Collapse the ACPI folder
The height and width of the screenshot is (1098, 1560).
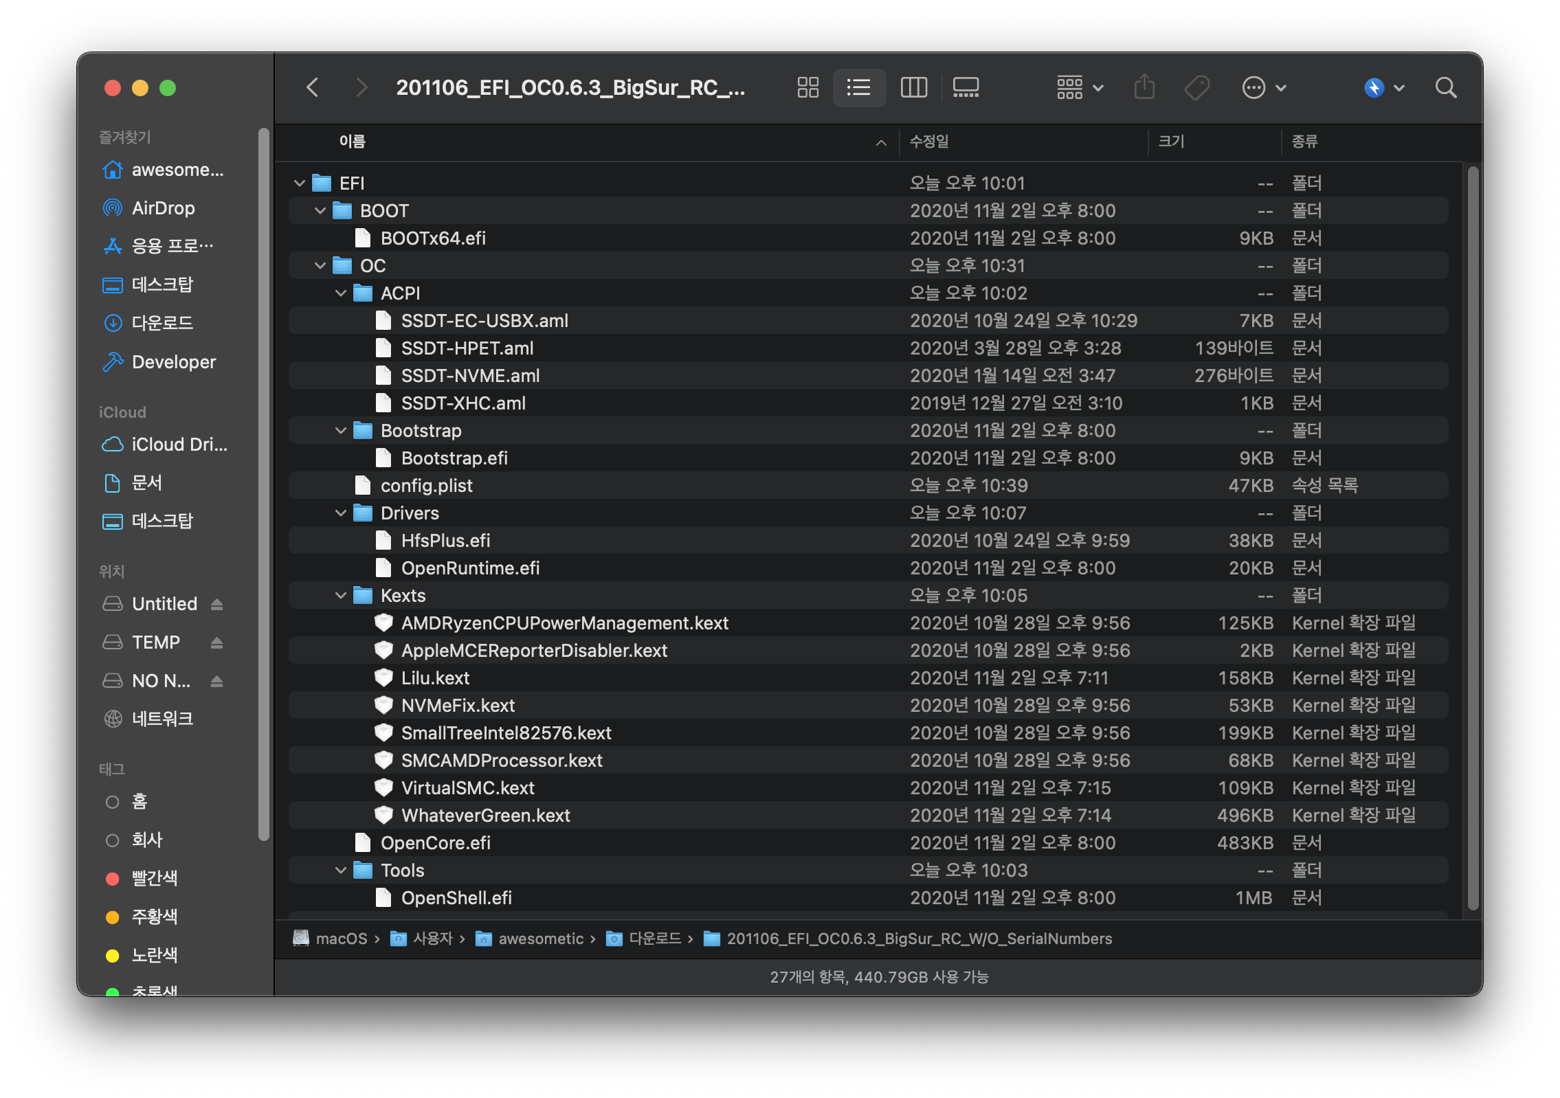341,293
